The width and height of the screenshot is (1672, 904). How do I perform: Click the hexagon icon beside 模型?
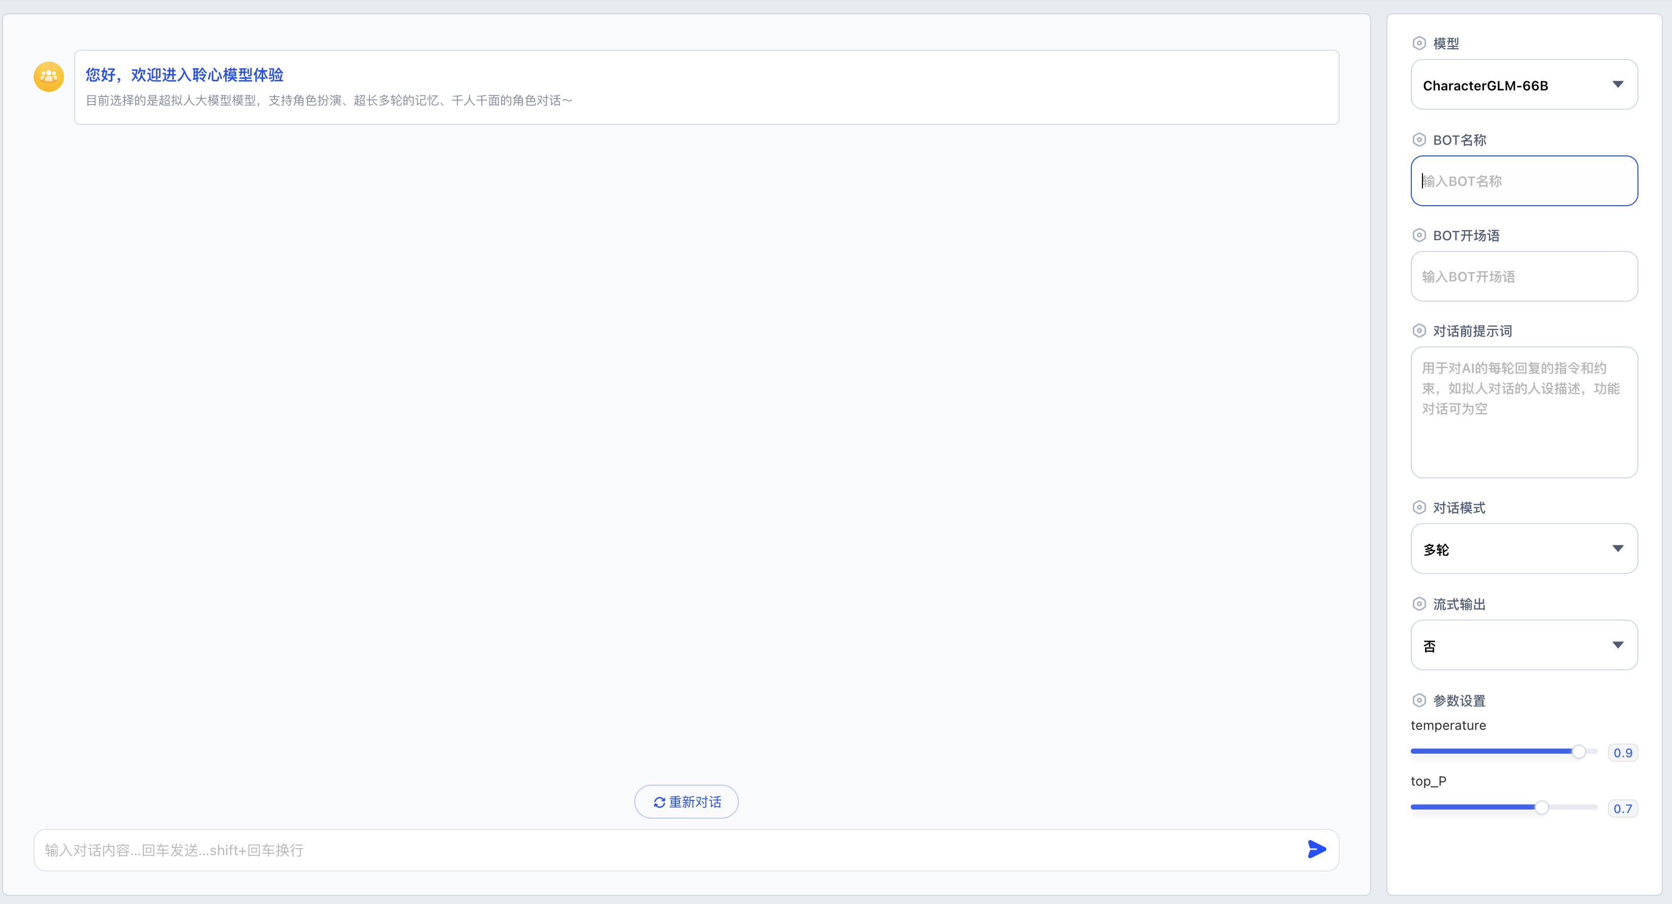(1419, 44)
